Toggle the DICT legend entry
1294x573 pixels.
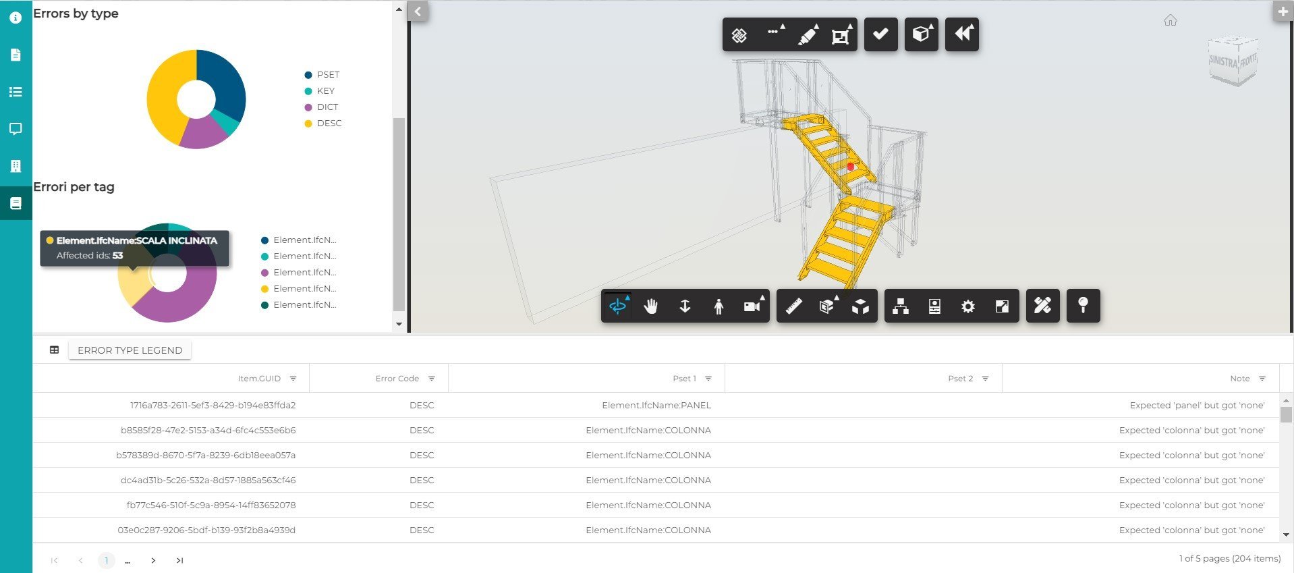[x=322, y=107]
